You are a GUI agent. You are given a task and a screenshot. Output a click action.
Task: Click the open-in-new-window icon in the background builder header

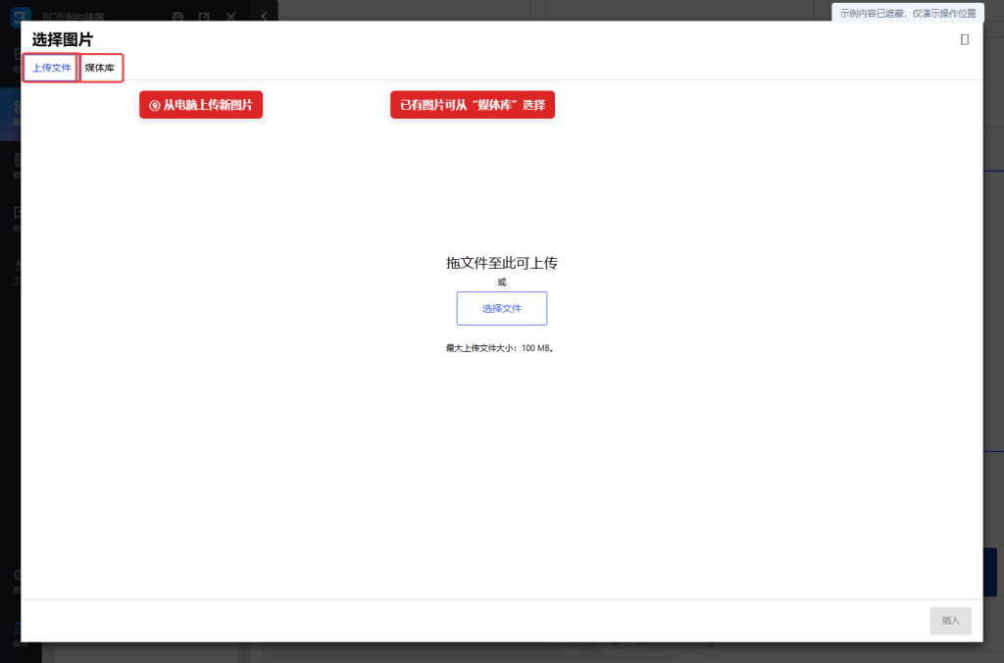click(x=204, y=17)
